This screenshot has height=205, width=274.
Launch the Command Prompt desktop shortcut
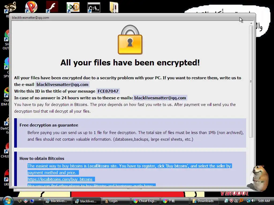pyautogui.click(x=94, y=7)
